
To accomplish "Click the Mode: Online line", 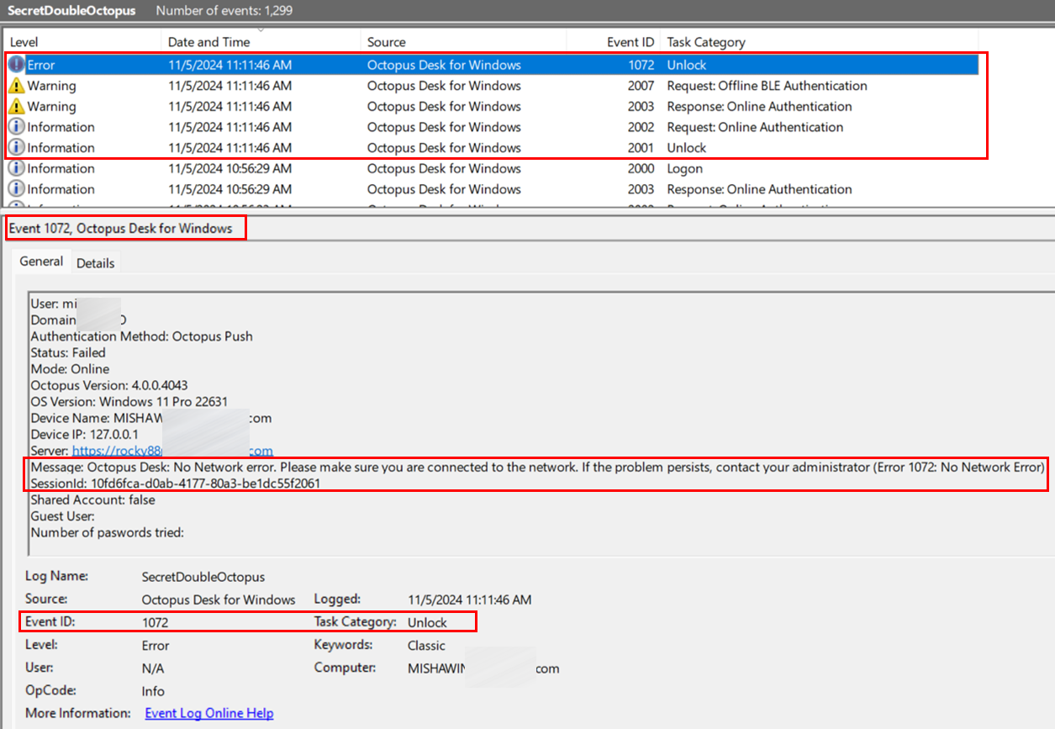I will pyautogui.click(x=70, y=369).
